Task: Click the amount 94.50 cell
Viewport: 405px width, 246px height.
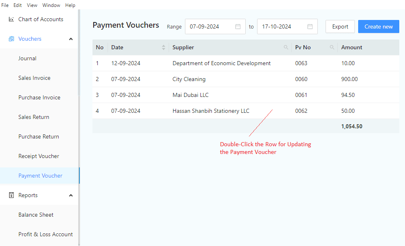Action: (x=348, y=95)
